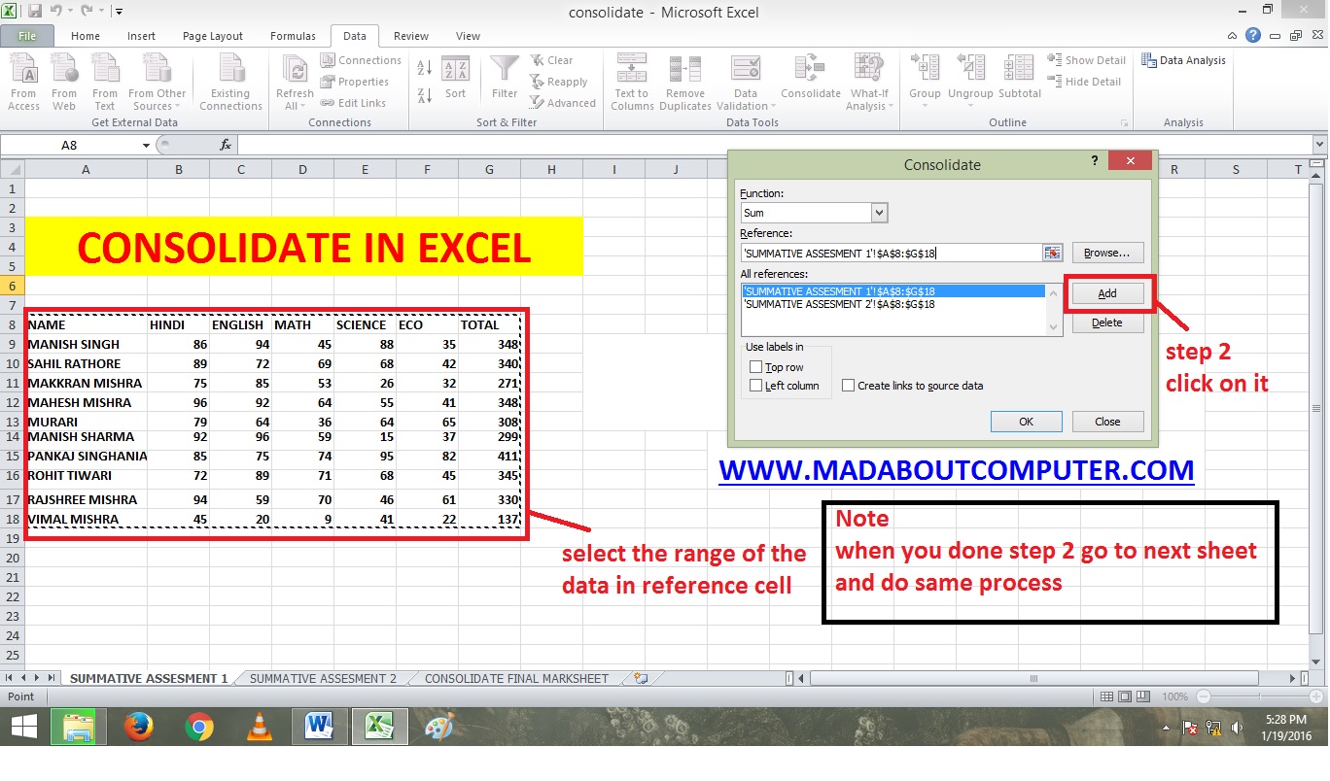Click OK in the Consolidate dialog

[1026, 422]
